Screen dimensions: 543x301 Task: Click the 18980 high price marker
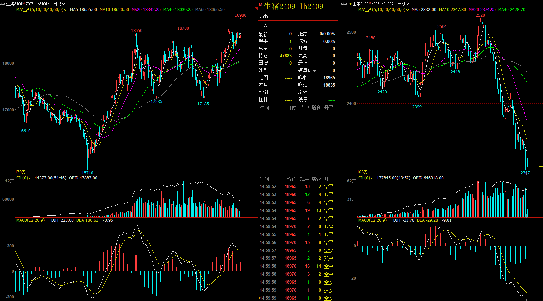pos(240,15)
